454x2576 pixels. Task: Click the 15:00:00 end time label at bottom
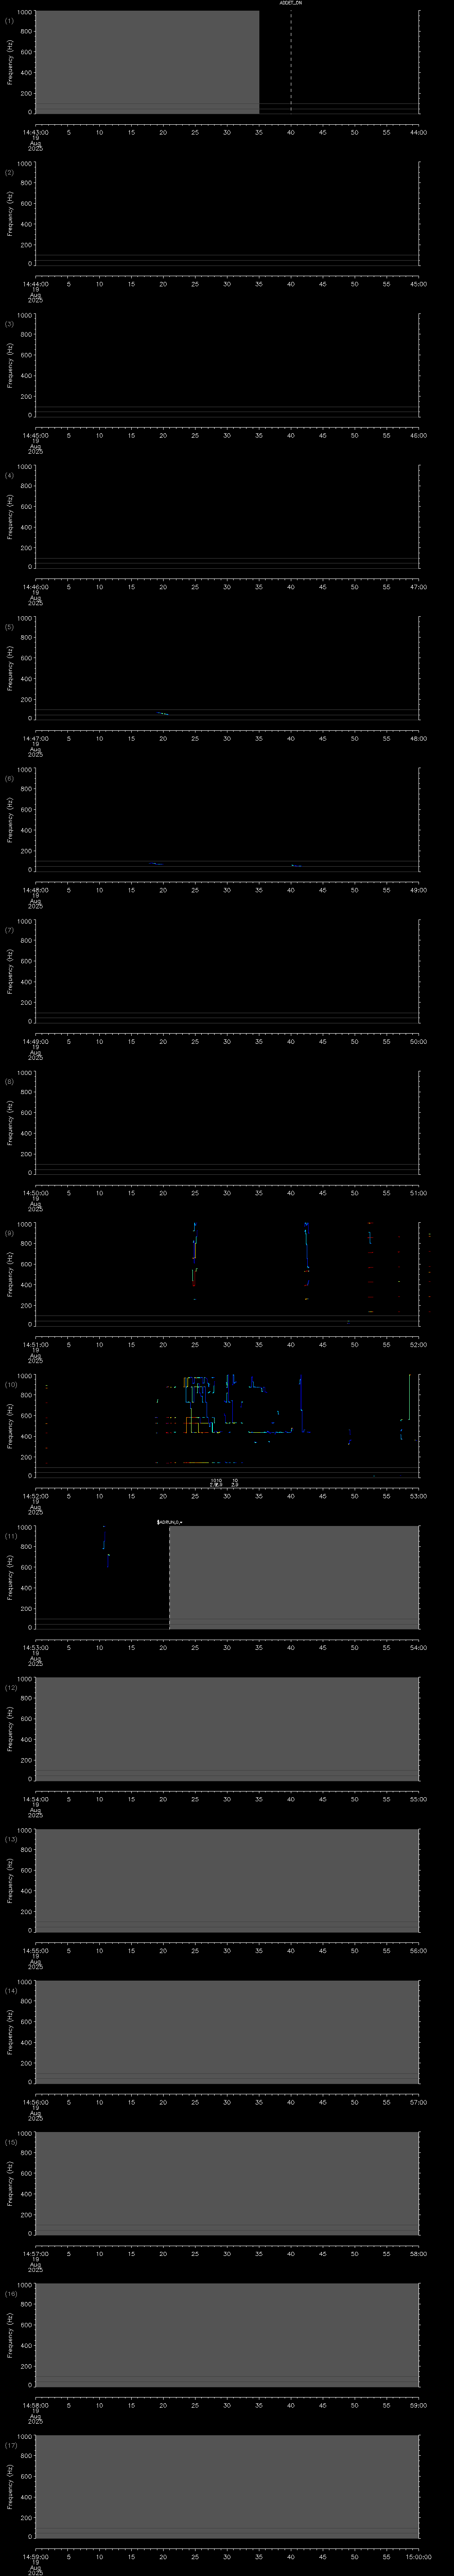[419, 2555]
